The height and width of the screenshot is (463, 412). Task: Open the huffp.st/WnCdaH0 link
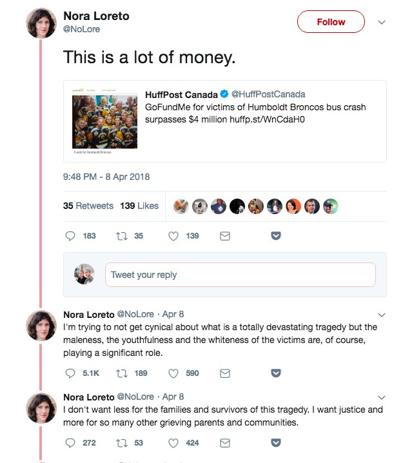tap(267, 119)
